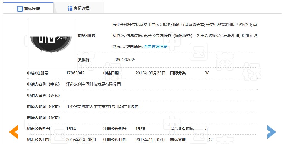Image resolution: width=284 pixels, height=144 pixels.
Task: Click the 申请人名称（中文） label
Action: [43, 84]
